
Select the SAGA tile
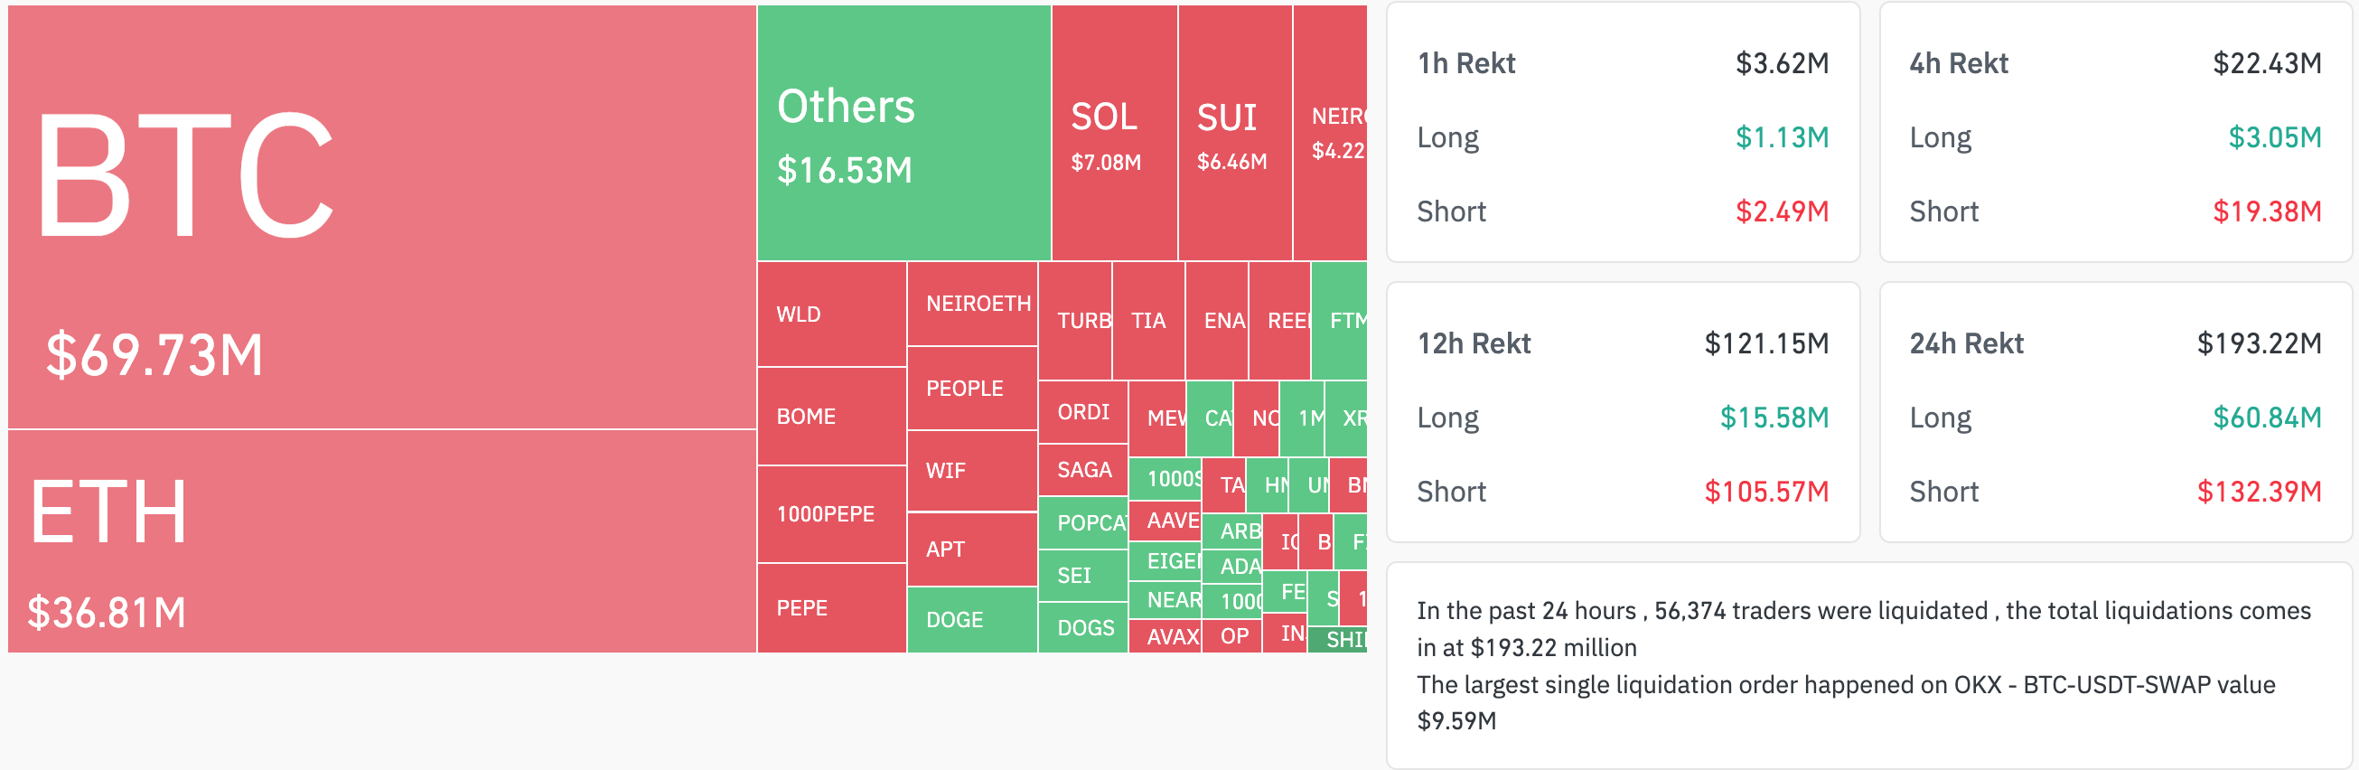coord(1082,470)
